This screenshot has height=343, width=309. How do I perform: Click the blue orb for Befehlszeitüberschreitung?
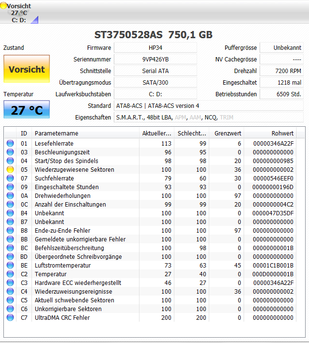point(10,248)
